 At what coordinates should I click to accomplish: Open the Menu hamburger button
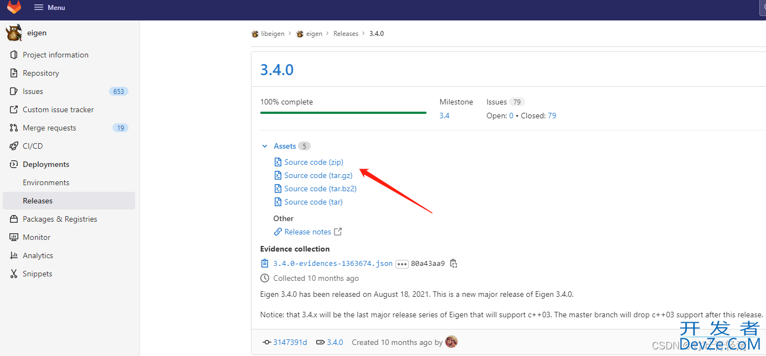(49, 8)
